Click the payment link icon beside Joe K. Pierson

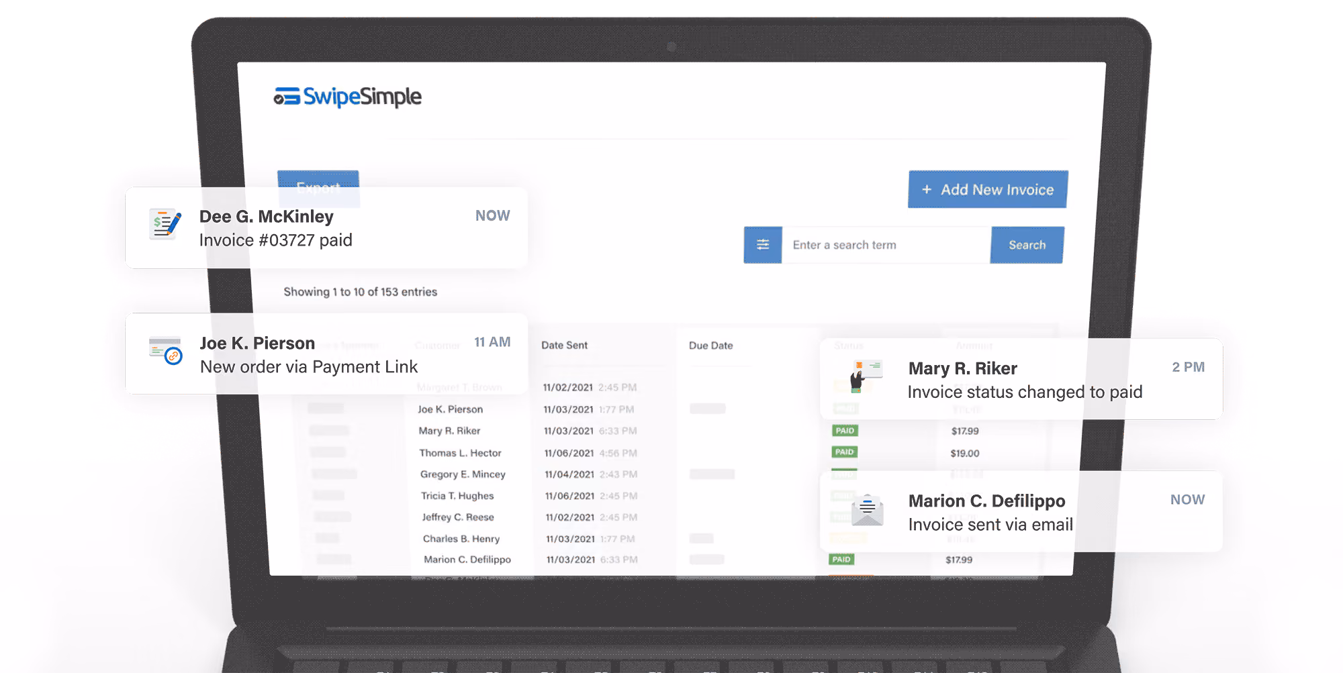(165, 350)
